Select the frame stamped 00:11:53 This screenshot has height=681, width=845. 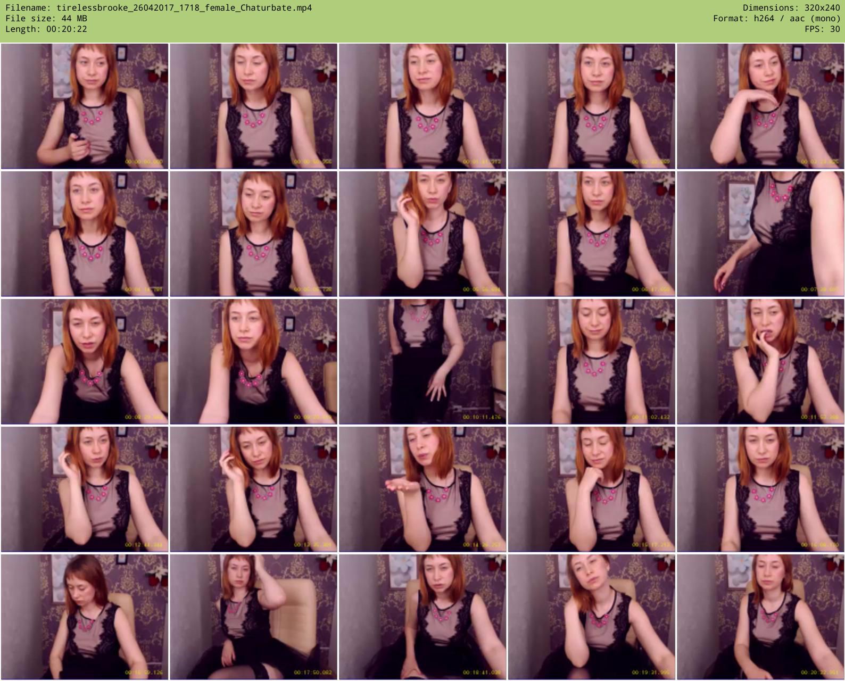(x=760, y=362)
